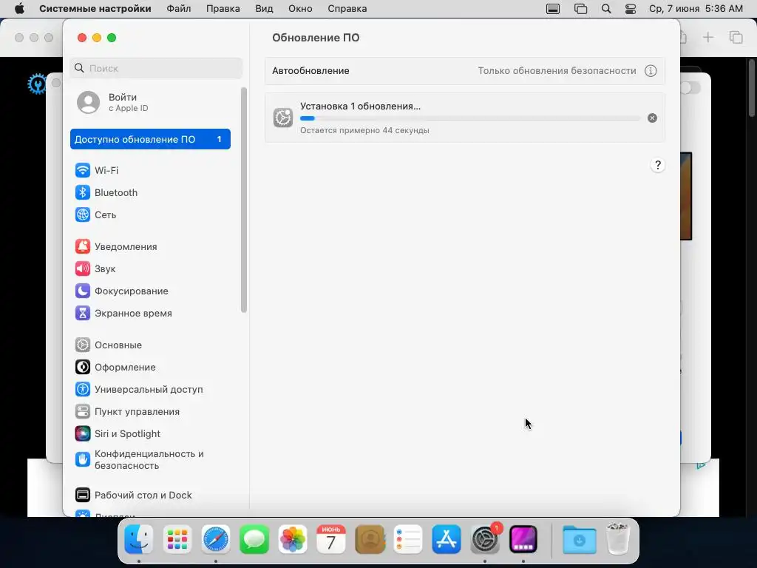
Task: Click the Автообновление info icon
Action: (651, 71)
